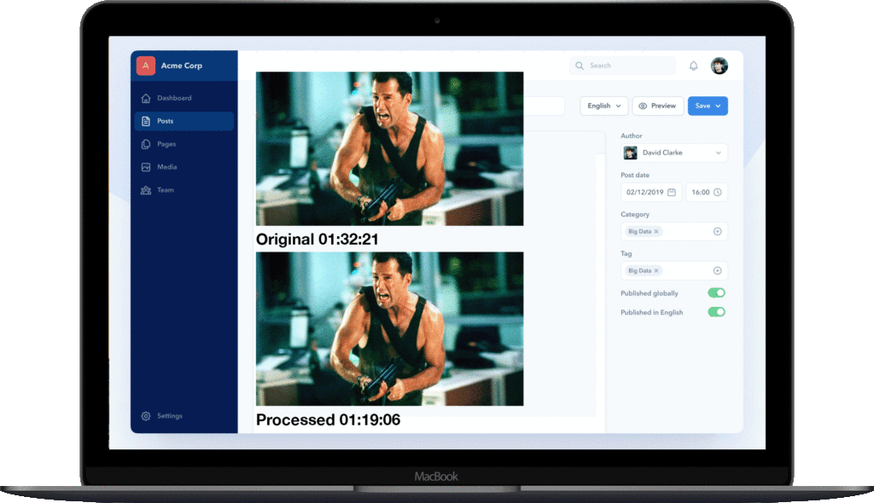Edit the post date 02/12/2019 field
Image resolution: width=874 pixels, height=503 pixels.
651,192
